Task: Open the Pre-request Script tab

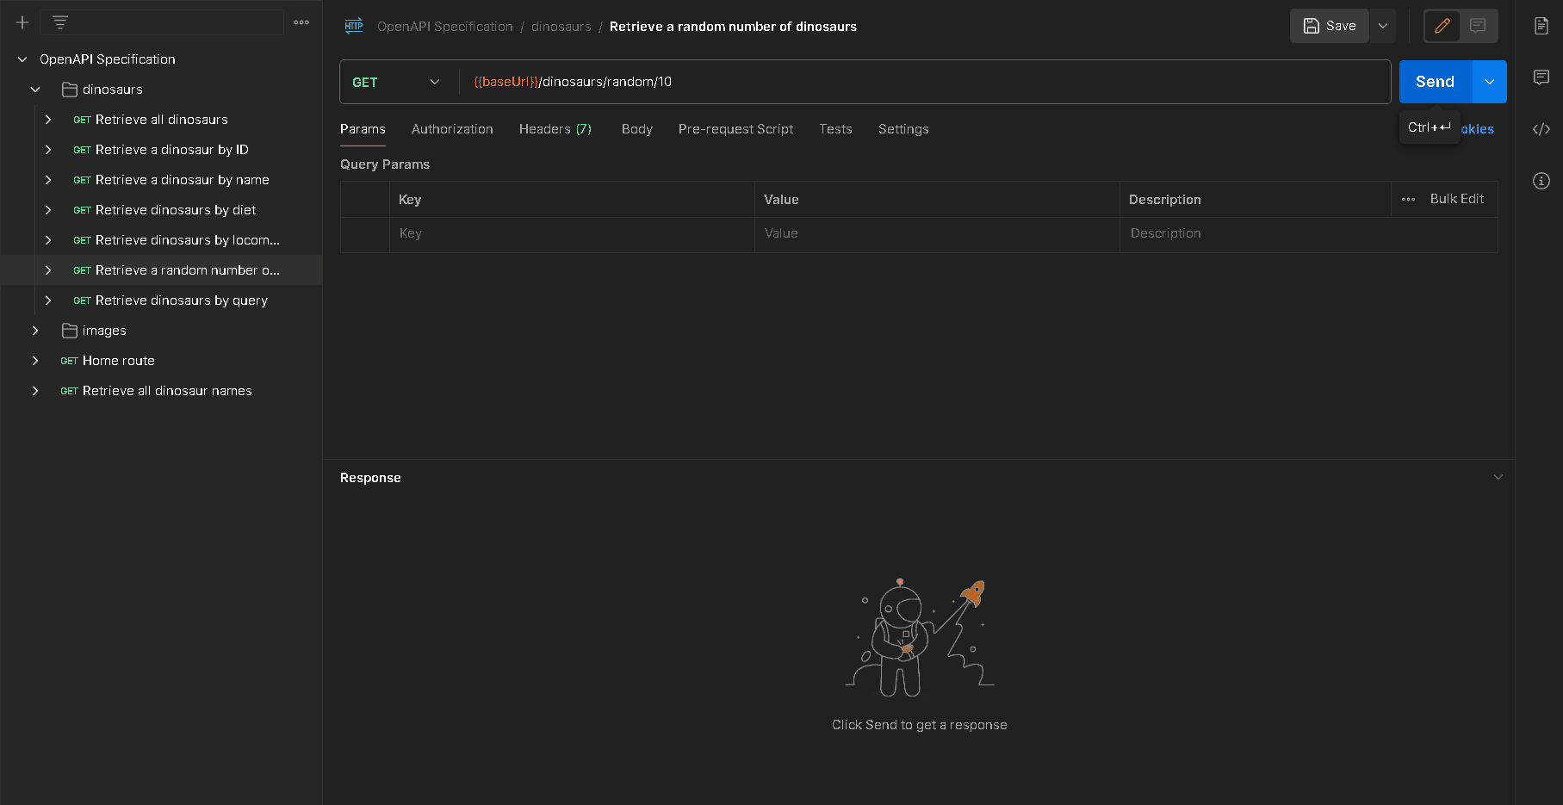Action: [x=735, y=129]
